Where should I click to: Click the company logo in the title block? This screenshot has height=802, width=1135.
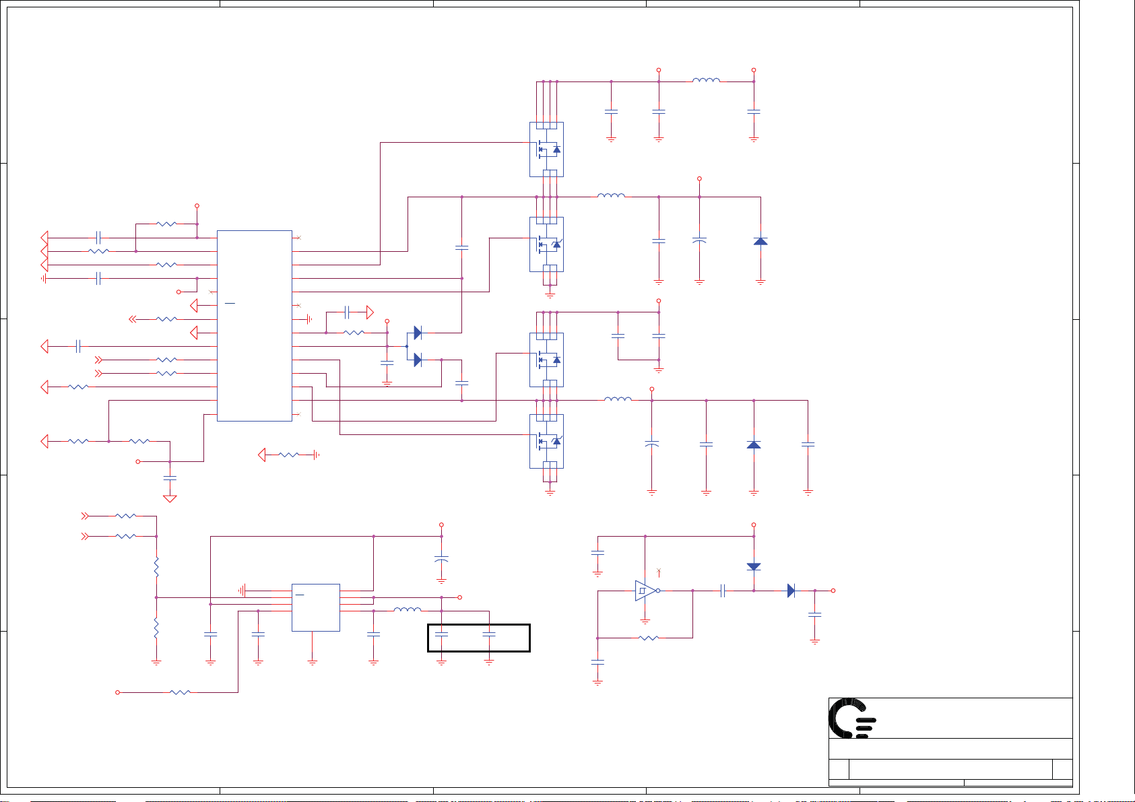pos(853,718)
